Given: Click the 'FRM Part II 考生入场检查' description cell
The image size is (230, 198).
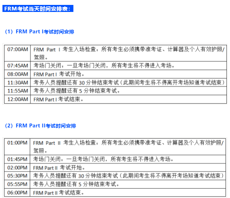Looking at the screenshot, I should click(128, 147).
